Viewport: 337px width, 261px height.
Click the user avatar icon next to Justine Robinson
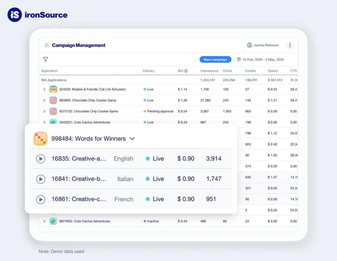point(249,45)
